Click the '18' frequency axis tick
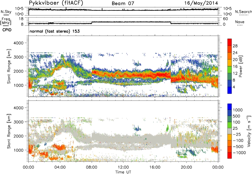This screenshot has height=174, width=252. 21,19
